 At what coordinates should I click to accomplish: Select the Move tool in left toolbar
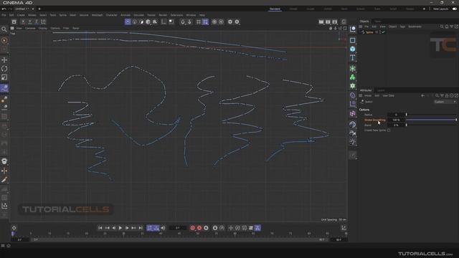pos(4,60)
